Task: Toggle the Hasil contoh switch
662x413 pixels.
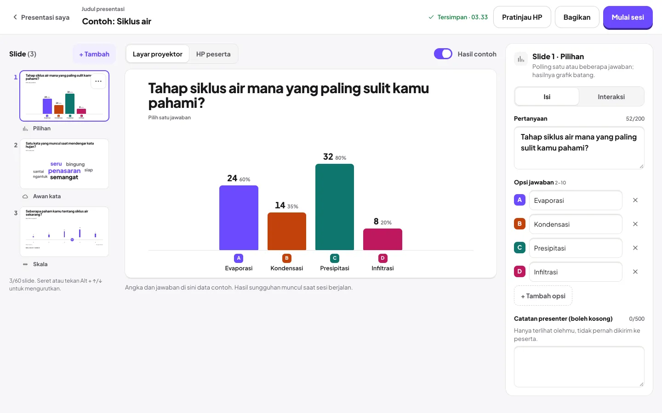Action: point(443,54)
